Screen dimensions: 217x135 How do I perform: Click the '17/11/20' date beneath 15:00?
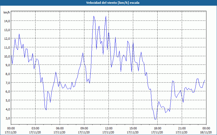[133, 132]
